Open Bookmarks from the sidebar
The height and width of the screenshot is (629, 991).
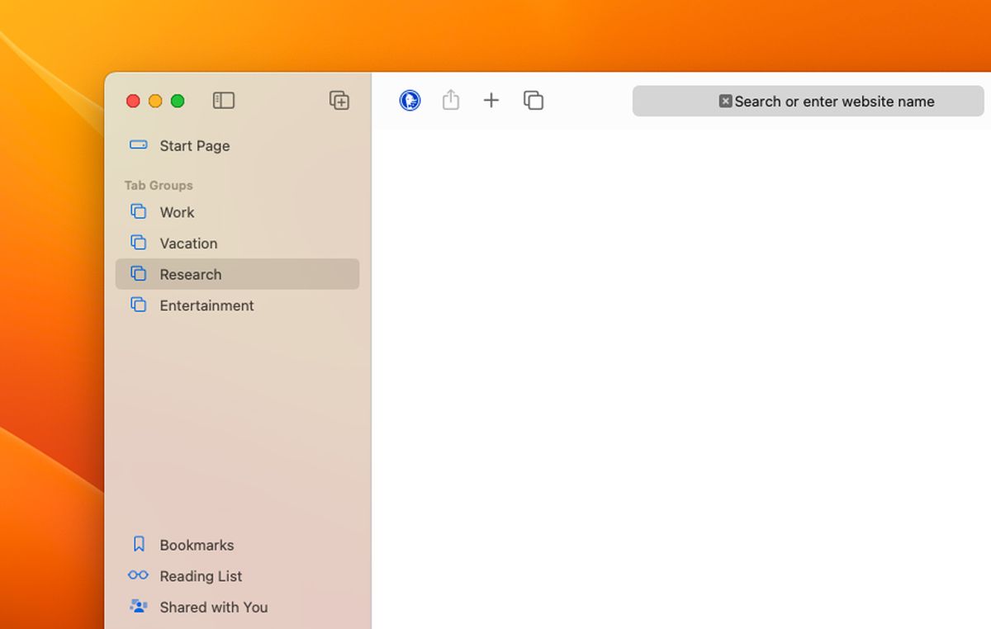pos(197,545)
